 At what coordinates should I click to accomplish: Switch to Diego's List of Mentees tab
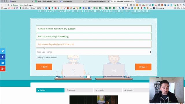47,1
